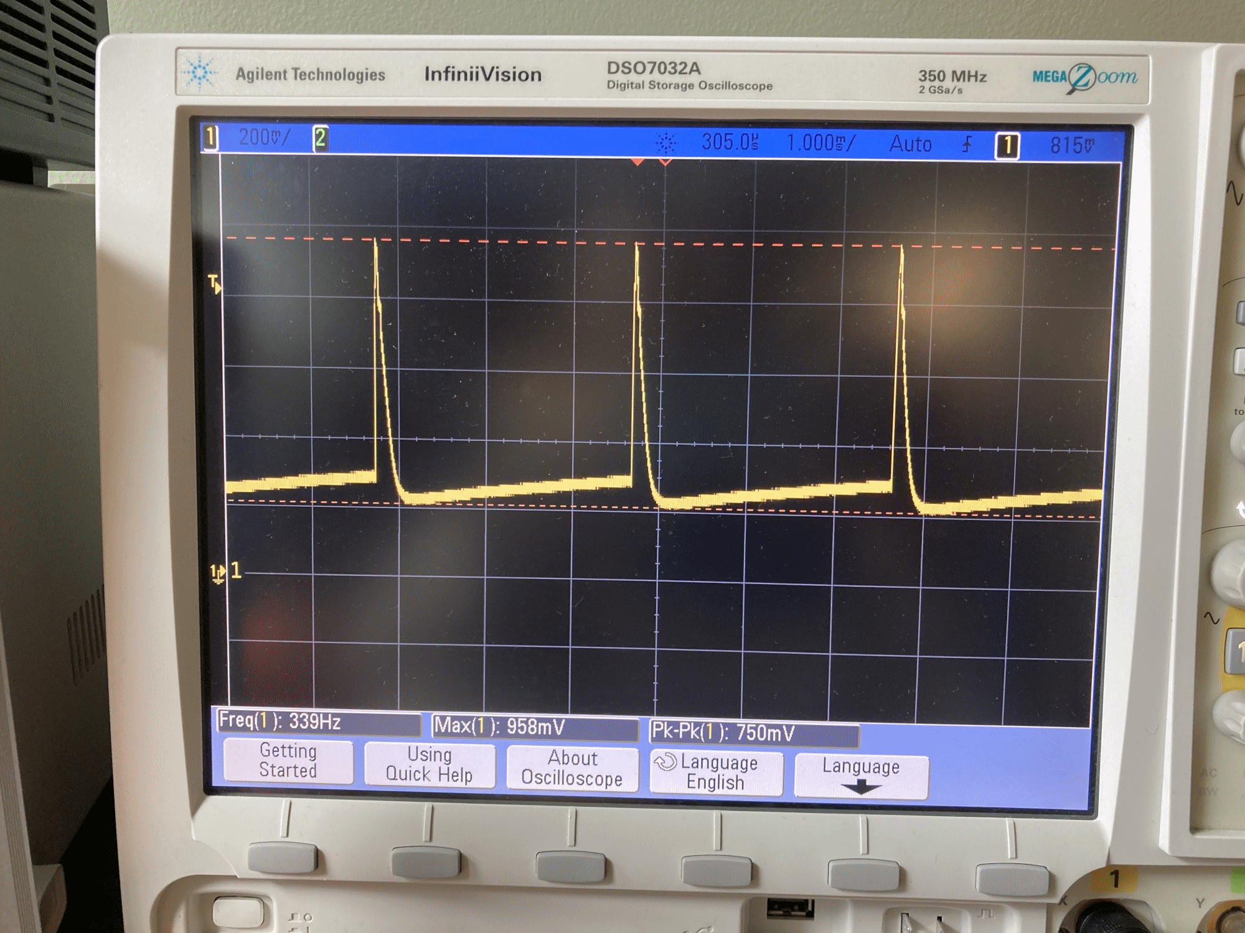
Task: Click the rising edge trigger slope icon
Action: click(x=967, y=145)
